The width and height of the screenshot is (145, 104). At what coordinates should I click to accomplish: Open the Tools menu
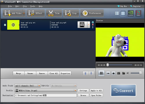pyautogui.click(x=33, y=6)
